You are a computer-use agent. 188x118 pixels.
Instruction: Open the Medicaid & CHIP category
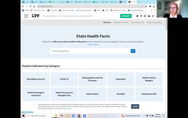point(149,94)
